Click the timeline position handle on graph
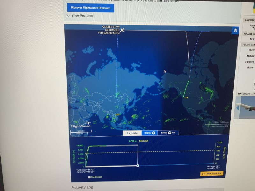Image resolution: width=255 pixels, height=191 pixels. point(137,166)
